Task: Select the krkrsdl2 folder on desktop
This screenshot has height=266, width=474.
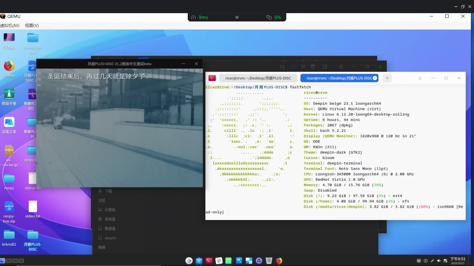Action: 9,238
